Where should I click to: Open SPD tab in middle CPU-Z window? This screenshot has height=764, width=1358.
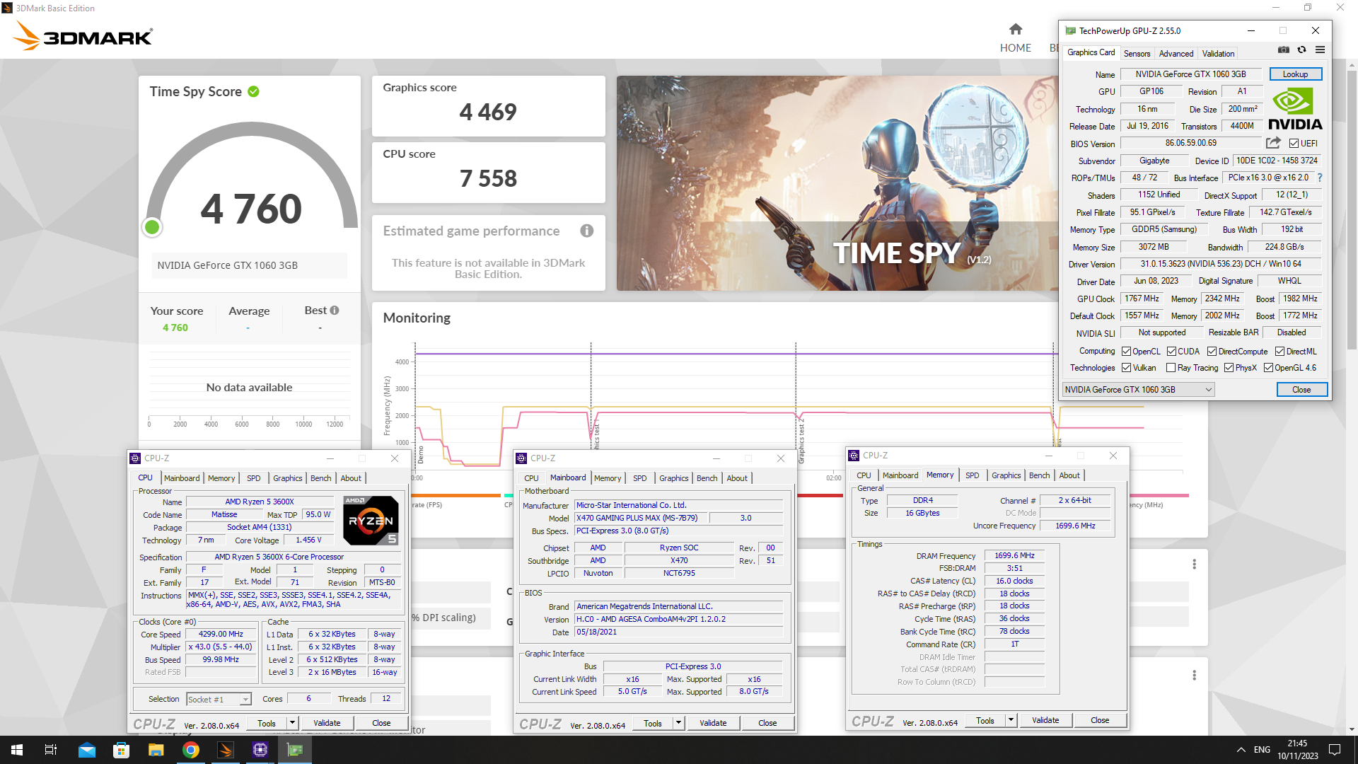[x=639, y=478]
